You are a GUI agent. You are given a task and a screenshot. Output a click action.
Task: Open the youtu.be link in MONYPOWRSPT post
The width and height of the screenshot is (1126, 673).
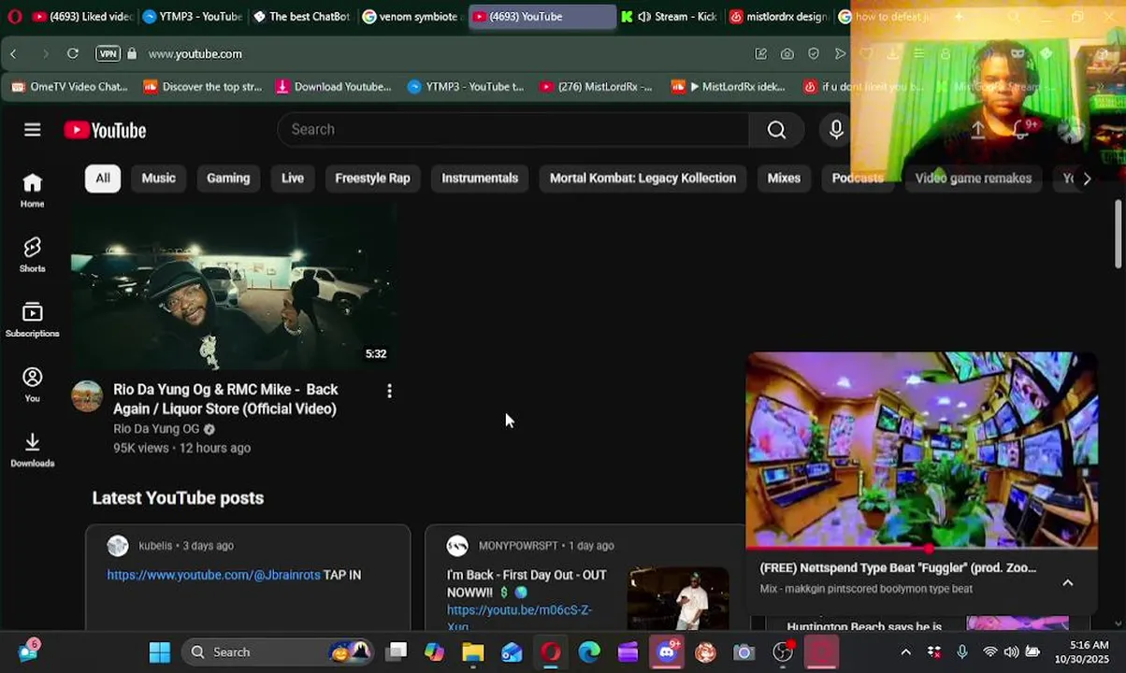point(519,618)
